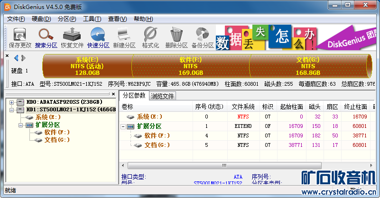The image size is (380, 198).
Task: Go to the next disk with the right arrow
Action: (x=23, y=58)
